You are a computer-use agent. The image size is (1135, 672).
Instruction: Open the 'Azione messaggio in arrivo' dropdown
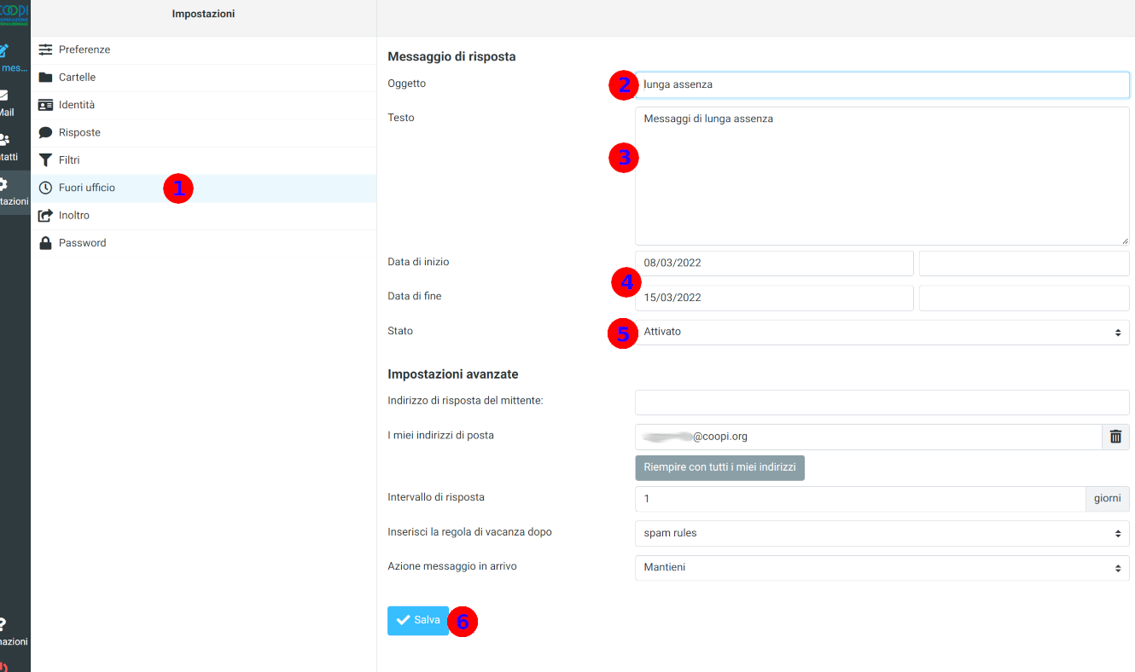click(x=882, y=567)
